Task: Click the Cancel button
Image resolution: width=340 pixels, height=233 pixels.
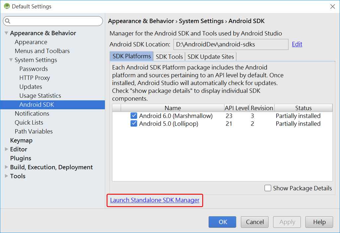Action: pyautogui.click(x=255, y=222)
